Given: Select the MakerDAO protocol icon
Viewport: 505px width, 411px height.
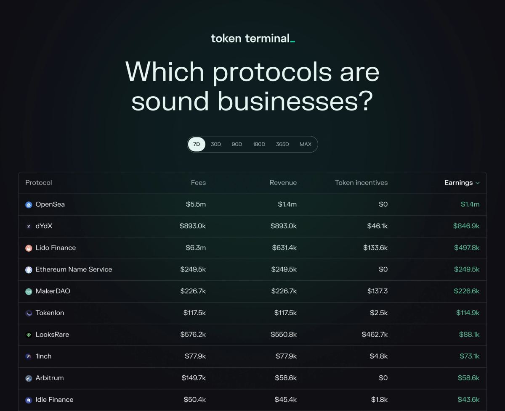Looking at the screenshot, I should (29, 291).
